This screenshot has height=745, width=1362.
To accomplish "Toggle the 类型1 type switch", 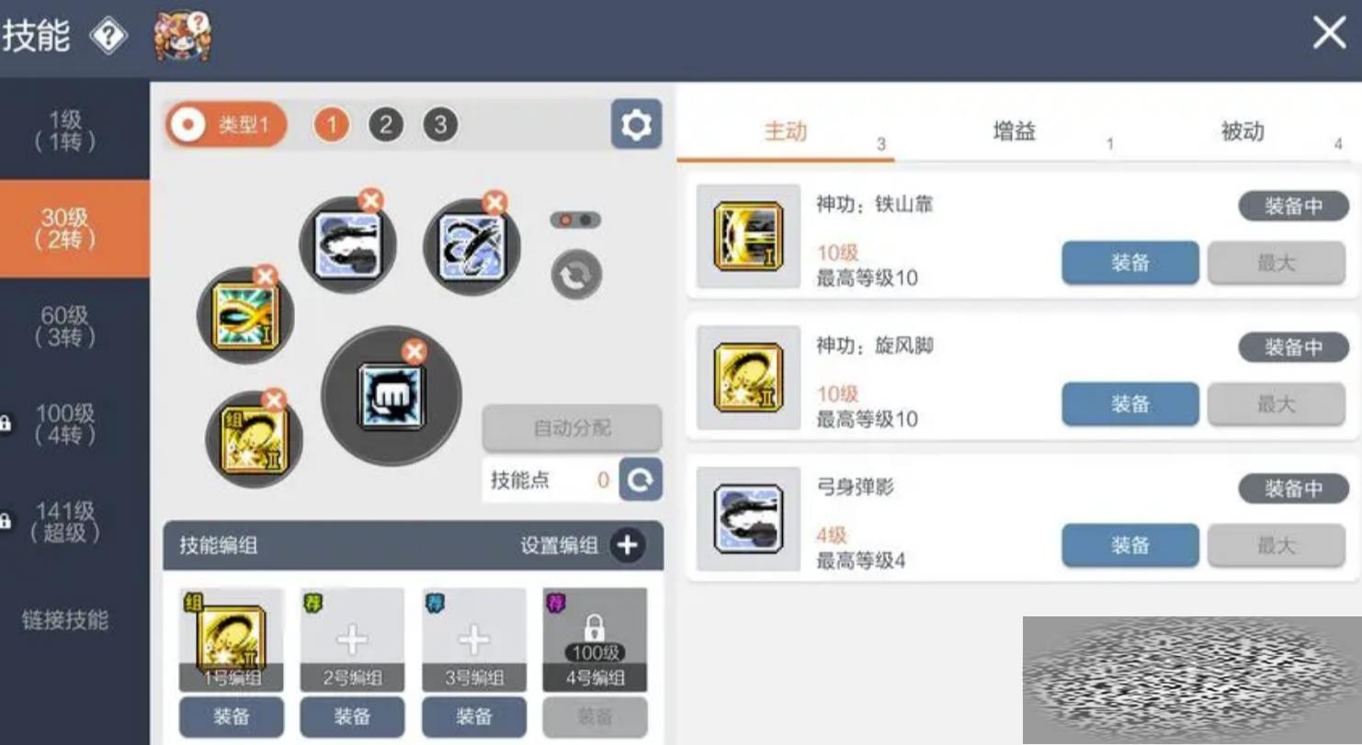I will coord(227,125).
